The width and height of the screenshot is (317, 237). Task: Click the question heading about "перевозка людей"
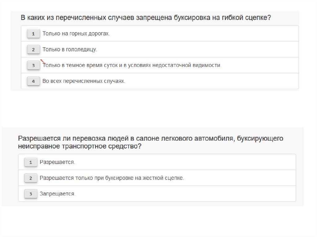click(150, 138)
